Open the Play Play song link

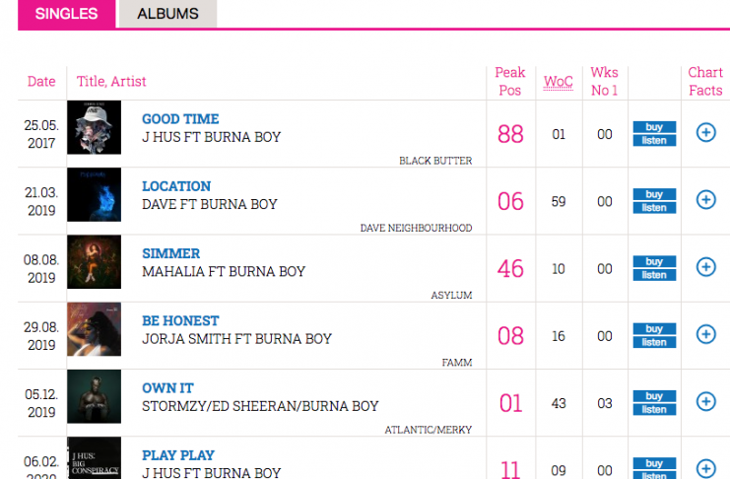click(178, 455)
